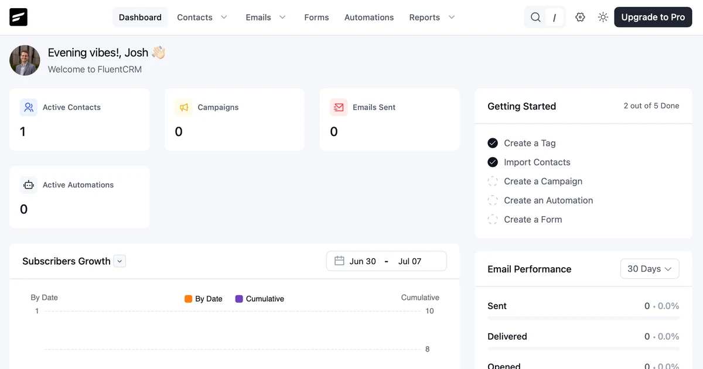Expand the Emails menu chevron

click(x=282, y=18)
